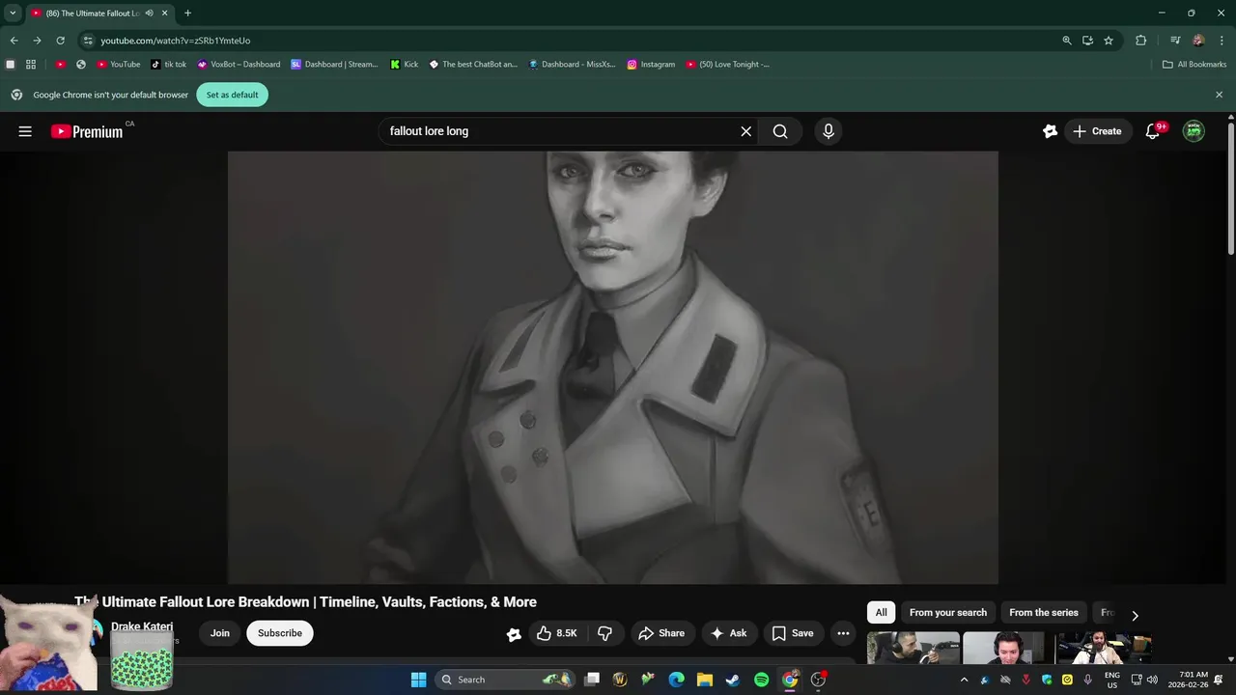Open the account avatar menu

click(x=1194, y=131)
